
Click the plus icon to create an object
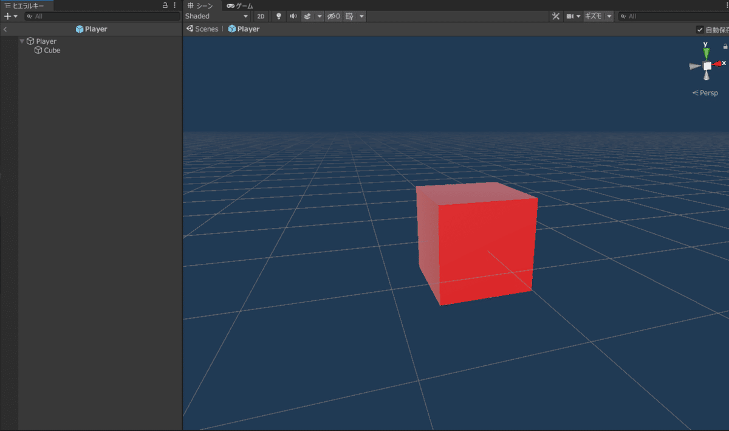click(7, 16)
